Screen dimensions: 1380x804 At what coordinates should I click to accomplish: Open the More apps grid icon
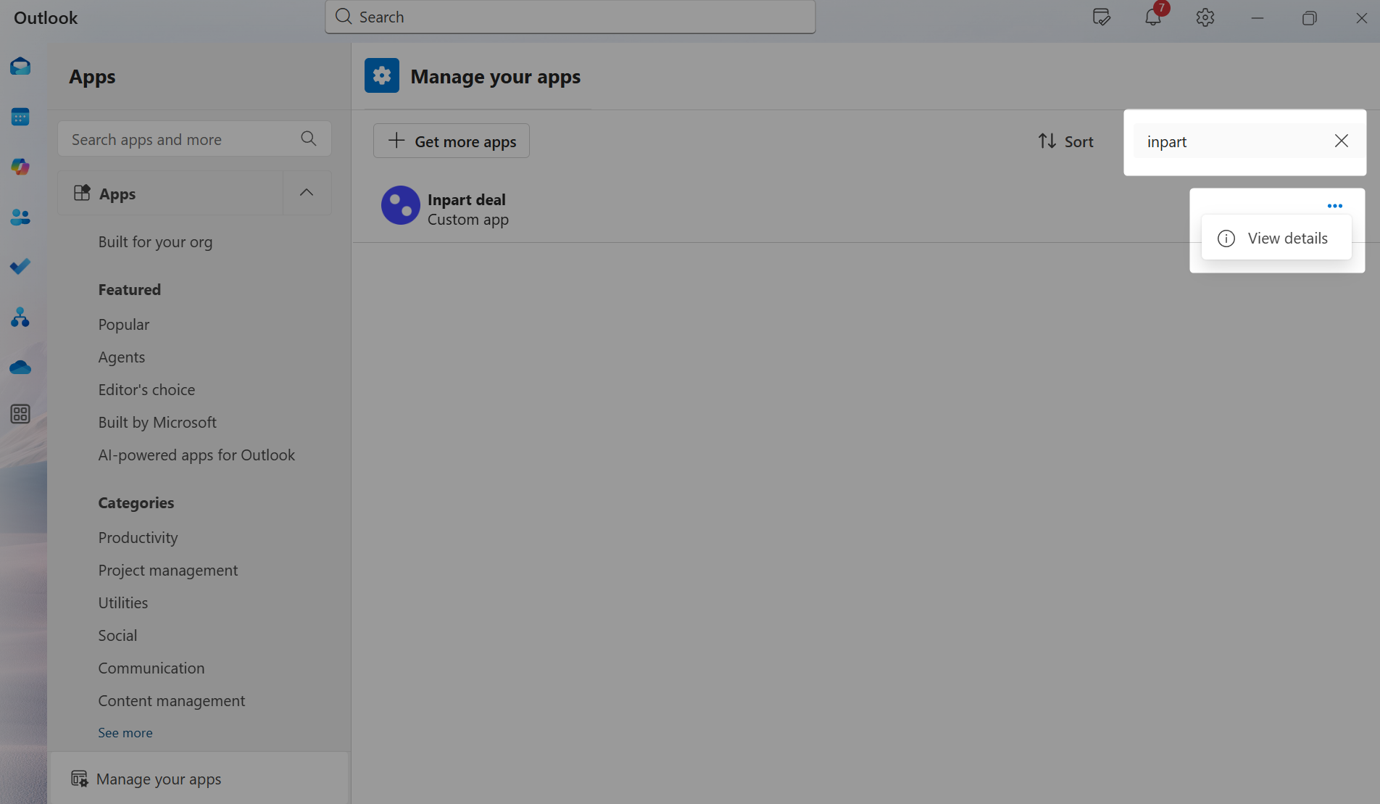click(20, 414)
